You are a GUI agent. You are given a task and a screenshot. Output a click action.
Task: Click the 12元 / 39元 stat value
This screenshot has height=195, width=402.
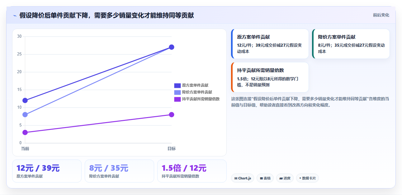pos(38,168)
